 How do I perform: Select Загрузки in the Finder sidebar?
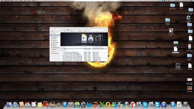click(x=55, y=44)
